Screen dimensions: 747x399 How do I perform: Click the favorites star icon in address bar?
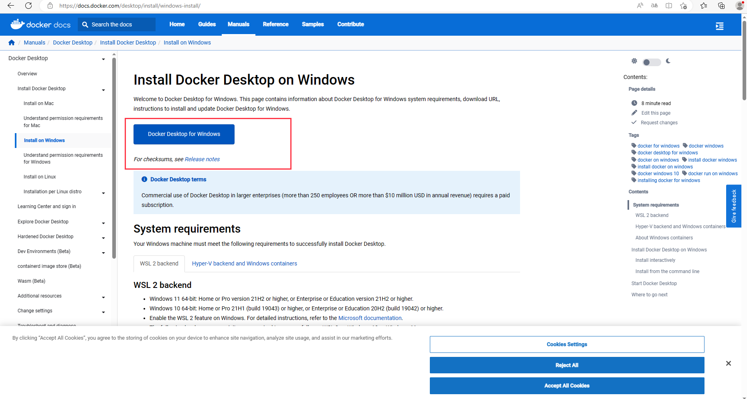coord(683,6)
